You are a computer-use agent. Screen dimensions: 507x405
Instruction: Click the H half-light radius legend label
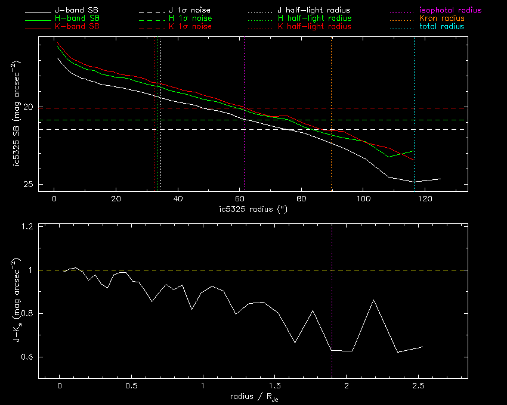[x=314, y=18]
